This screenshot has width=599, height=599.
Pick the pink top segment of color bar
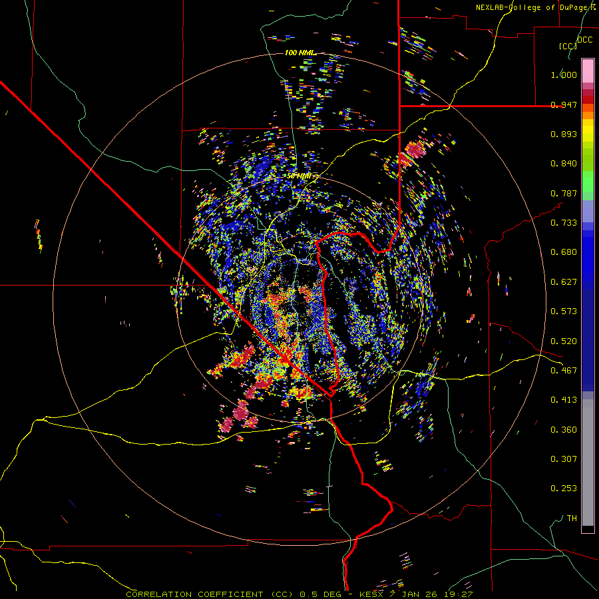pyautogui.click(x=588, y=71)
